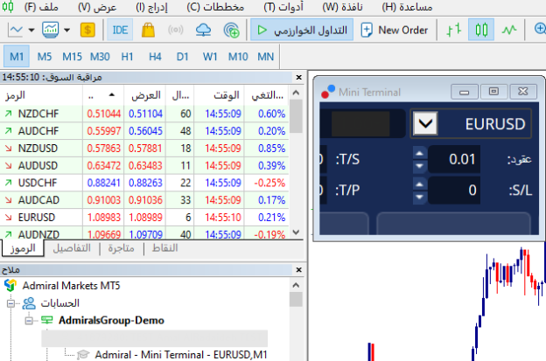Sort by العرض column header
This screenshot has width=546, height=361.
(x=145, y=95)
